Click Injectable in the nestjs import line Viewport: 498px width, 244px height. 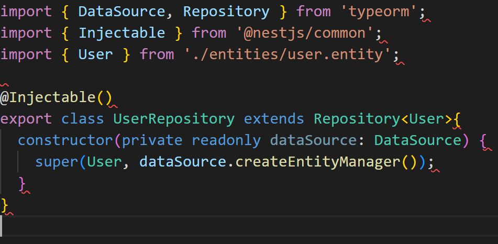pos(121,33)
